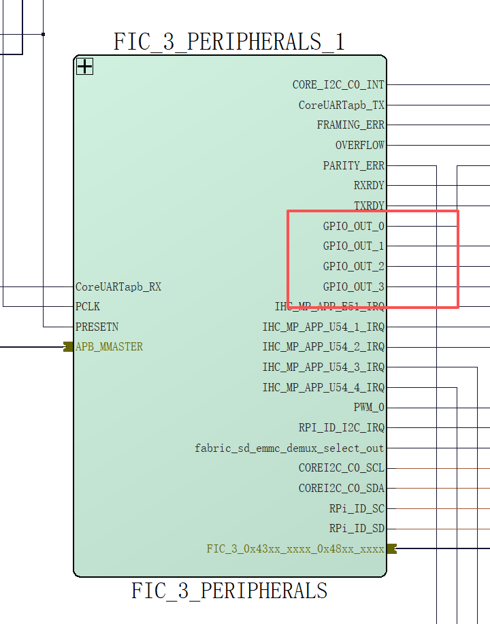Expand the FIC_3_PERIPHERALS_1 block with the plus icon
The height and width of the screenshot is (624, 490).
pos(85,66)
